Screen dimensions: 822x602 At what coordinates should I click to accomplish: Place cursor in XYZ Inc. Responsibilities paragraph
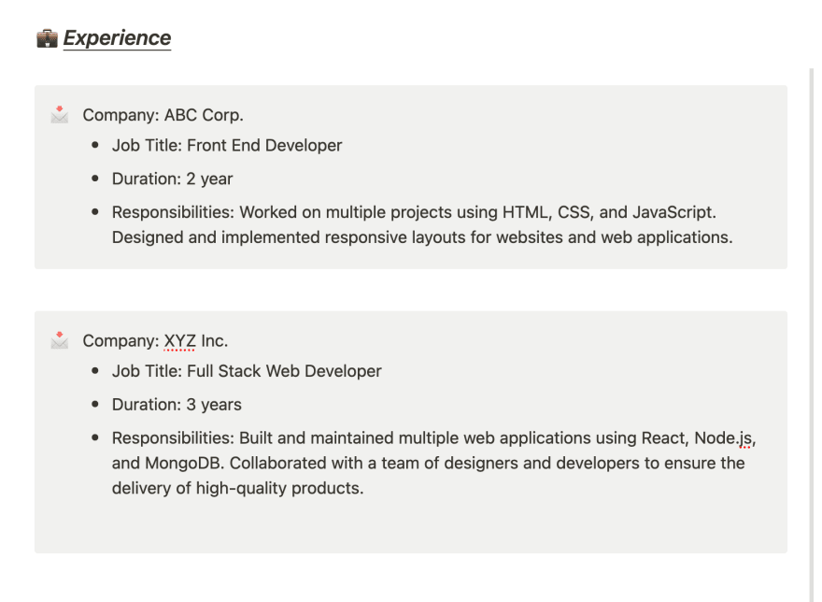(x=433, y=463)
